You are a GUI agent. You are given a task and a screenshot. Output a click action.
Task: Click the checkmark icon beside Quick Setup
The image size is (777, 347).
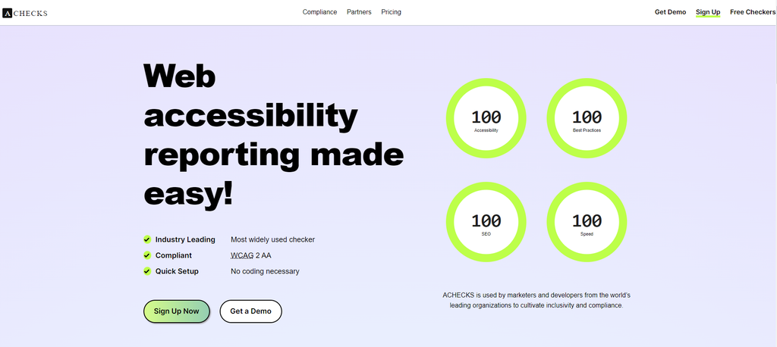147,271
